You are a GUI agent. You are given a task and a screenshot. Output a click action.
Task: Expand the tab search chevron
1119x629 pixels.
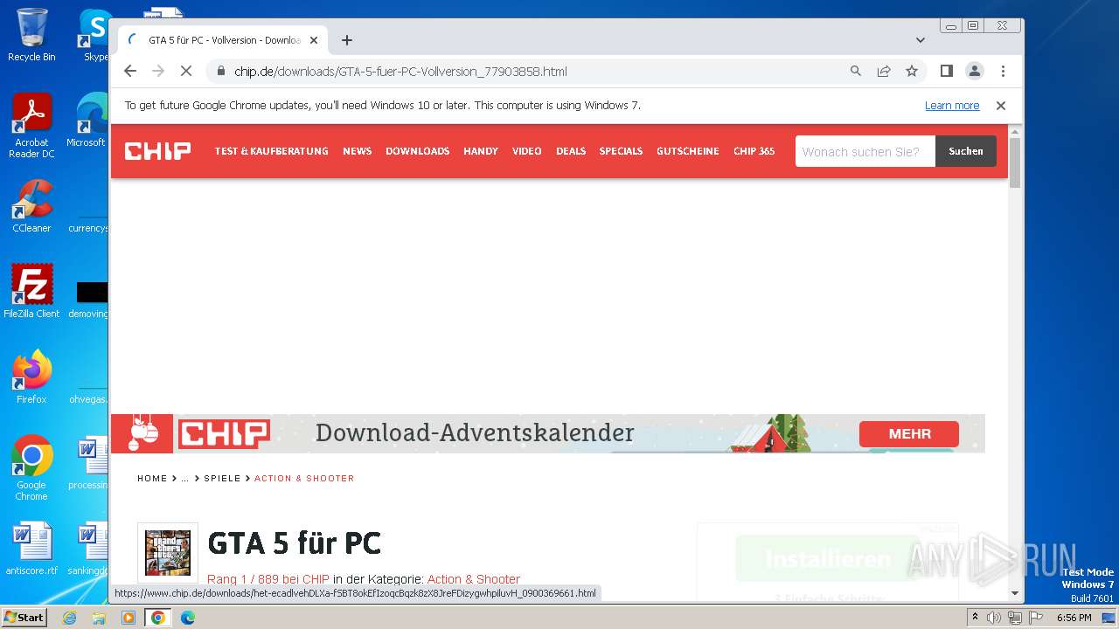921,40
